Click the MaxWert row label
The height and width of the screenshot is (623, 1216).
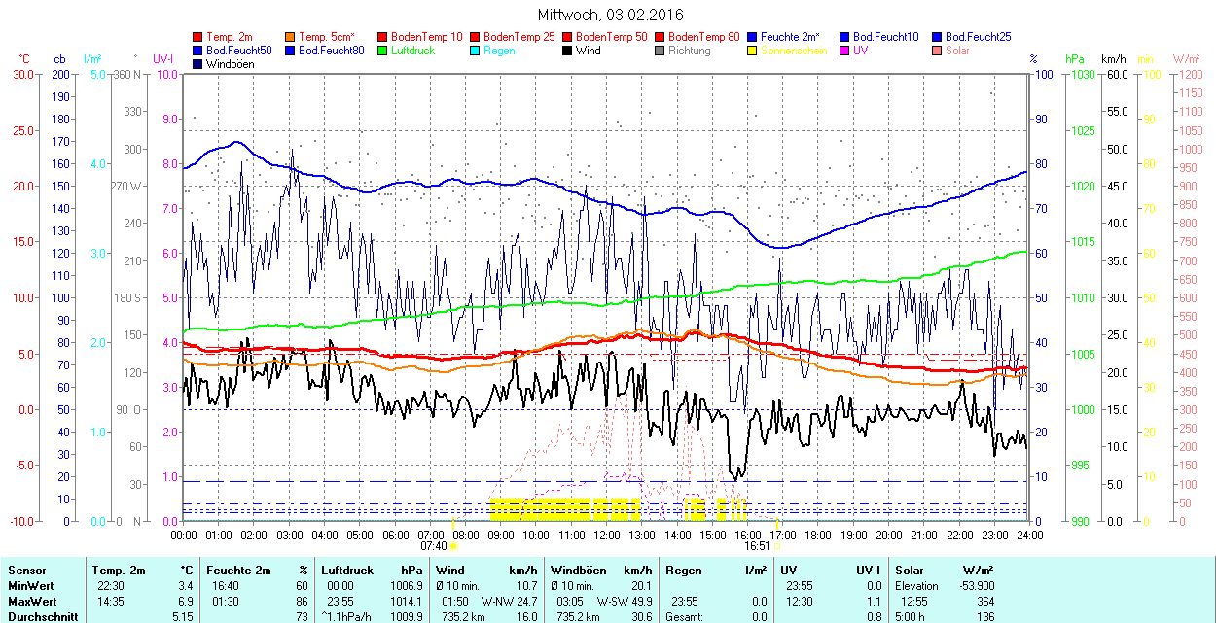31,601
